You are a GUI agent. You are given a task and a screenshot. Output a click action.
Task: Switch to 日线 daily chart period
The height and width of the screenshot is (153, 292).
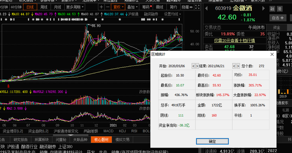[x=30, y=7]
